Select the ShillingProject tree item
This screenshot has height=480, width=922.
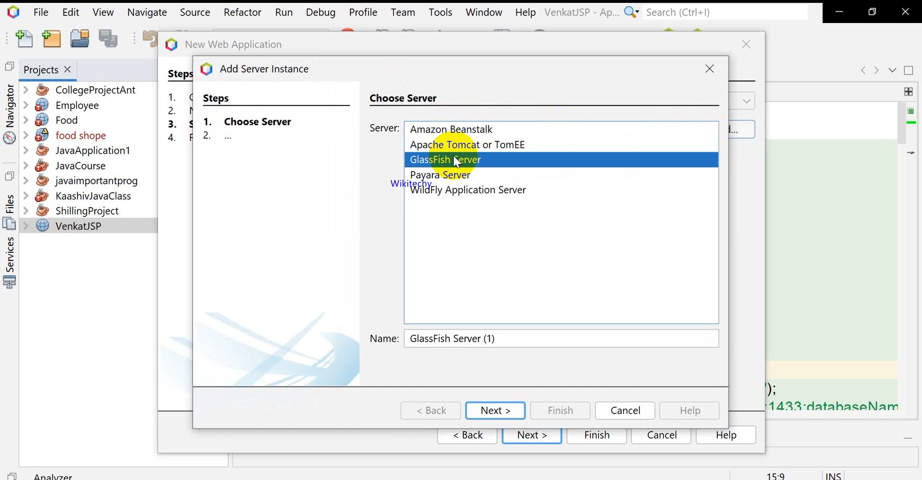[x=87, y=211]
